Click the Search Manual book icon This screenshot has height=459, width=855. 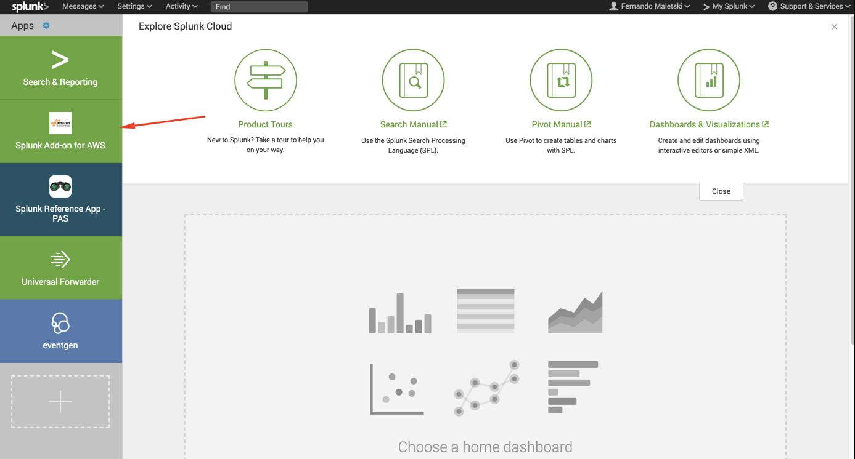point(413,80)
